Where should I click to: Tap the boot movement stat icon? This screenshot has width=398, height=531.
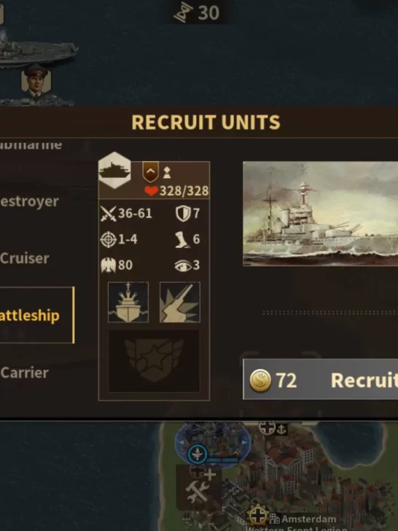coord(182,239)
